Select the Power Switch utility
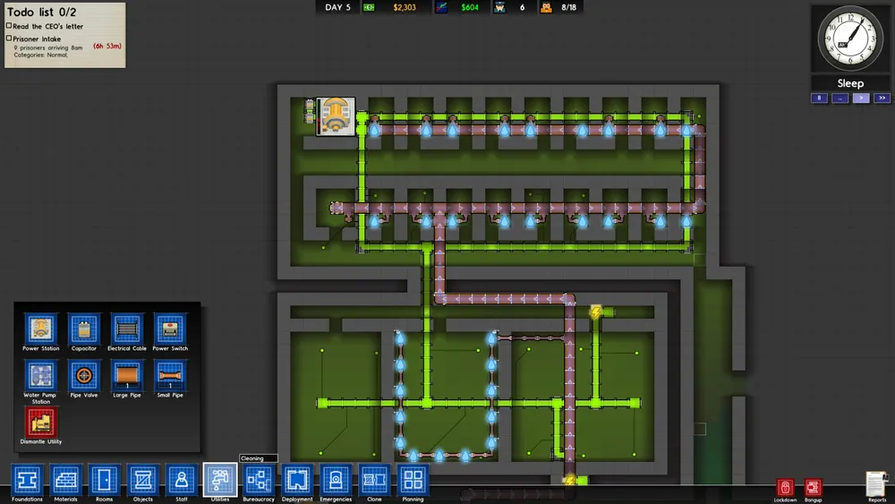Viewport: 895px width, 504px height. click(x=170, y=329)
